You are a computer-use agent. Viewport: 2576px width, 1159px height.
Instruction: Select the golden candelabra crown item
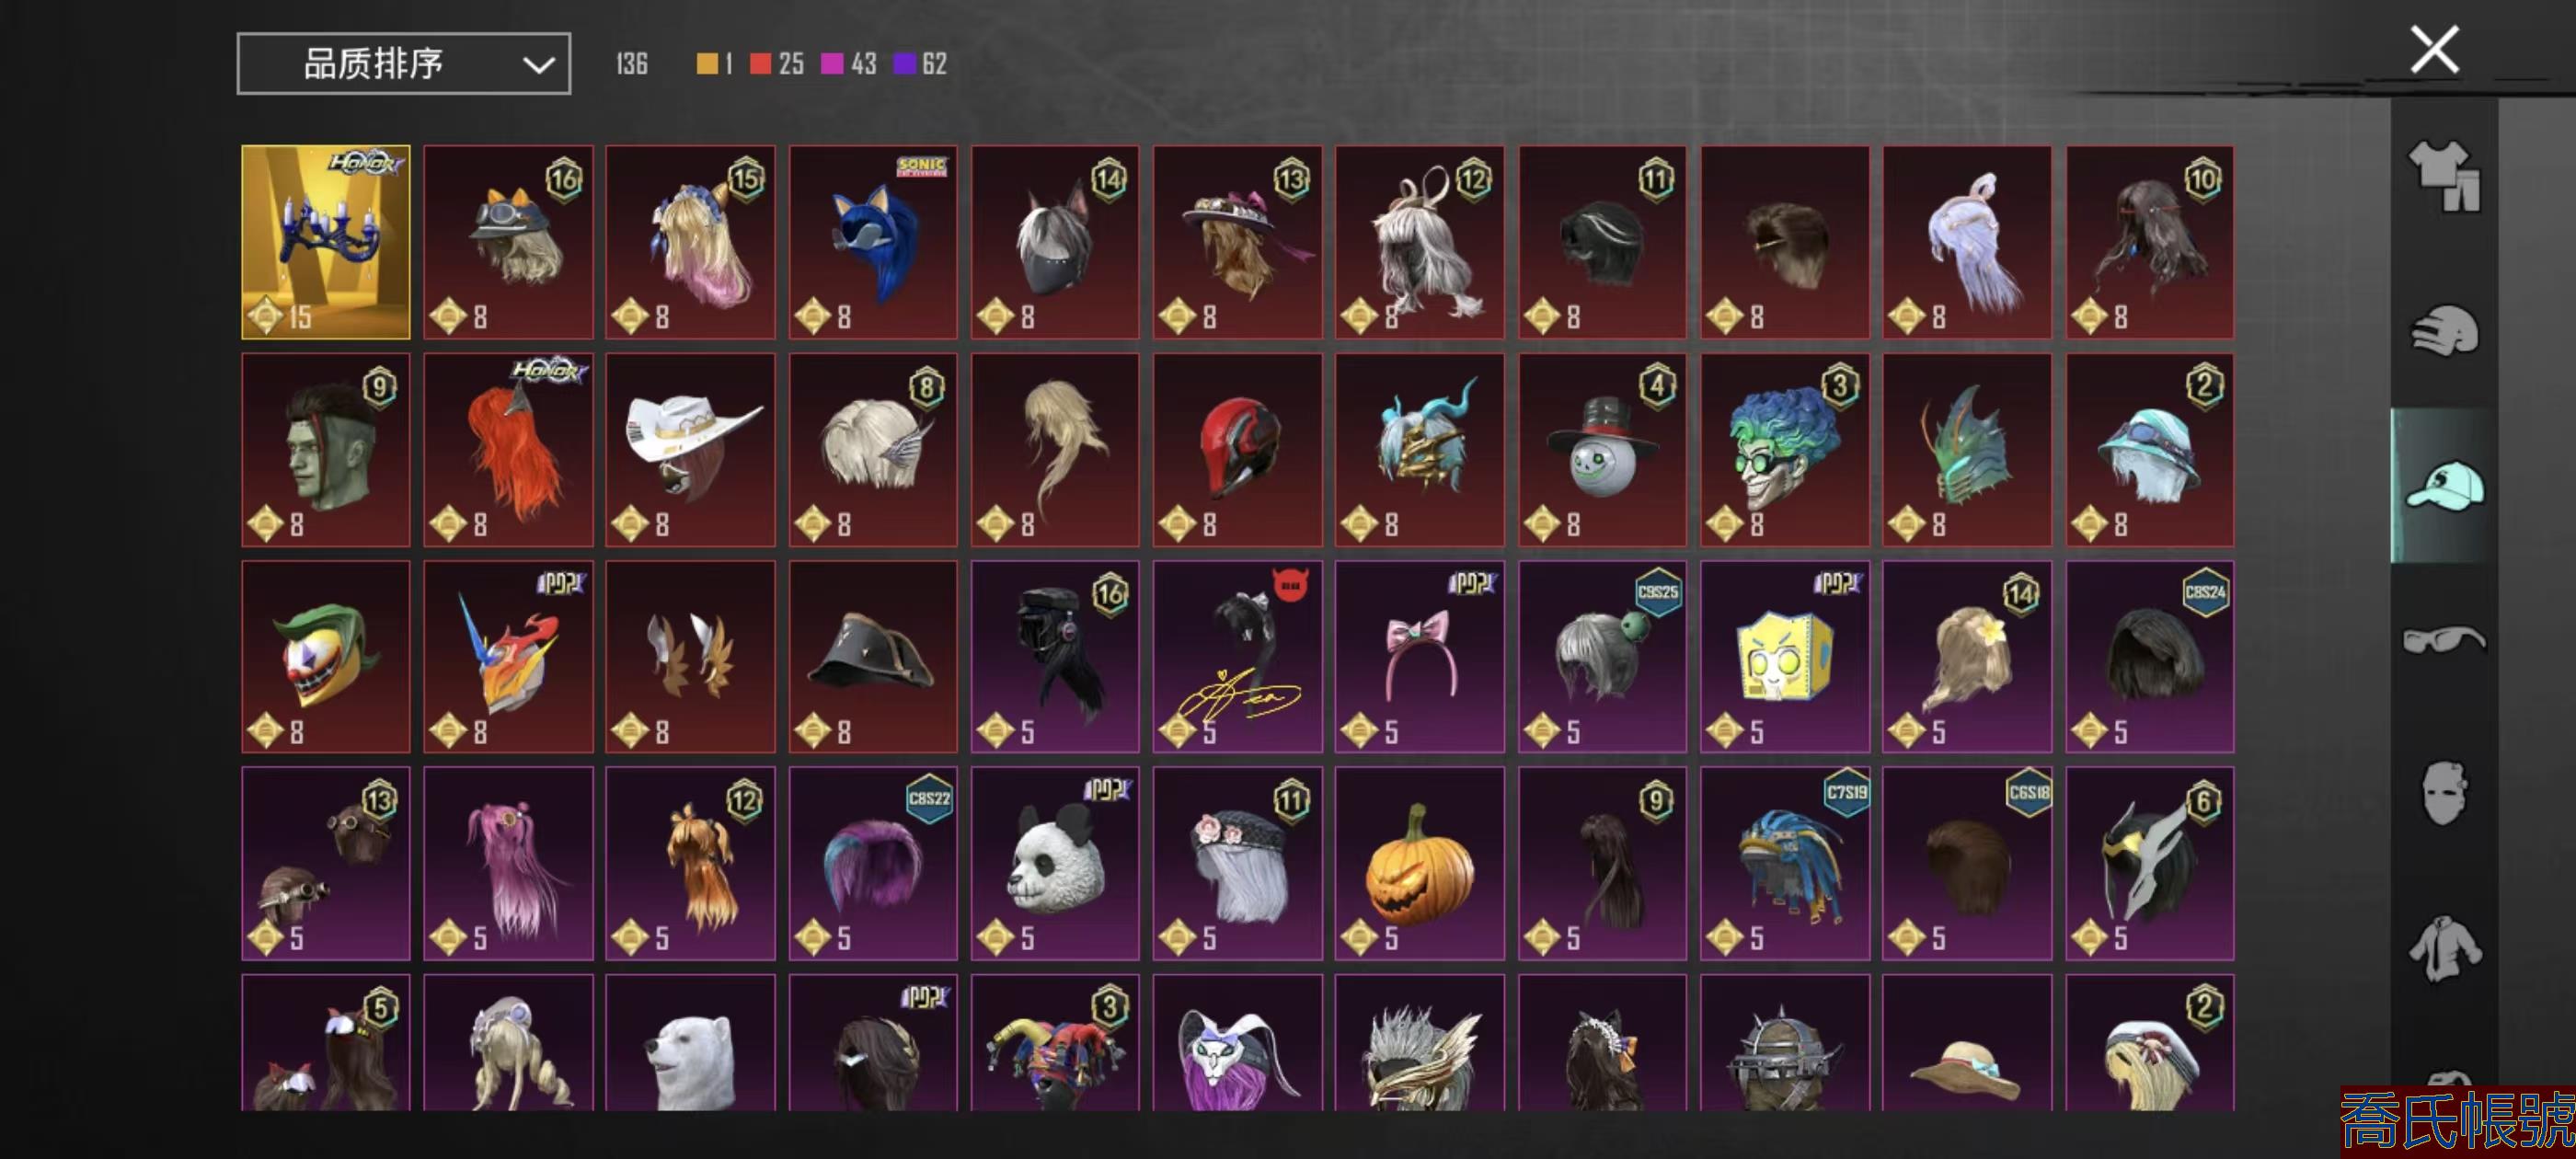point(326,242)
